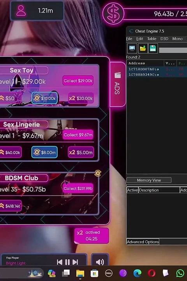Click the Active column header

(132, 190)
